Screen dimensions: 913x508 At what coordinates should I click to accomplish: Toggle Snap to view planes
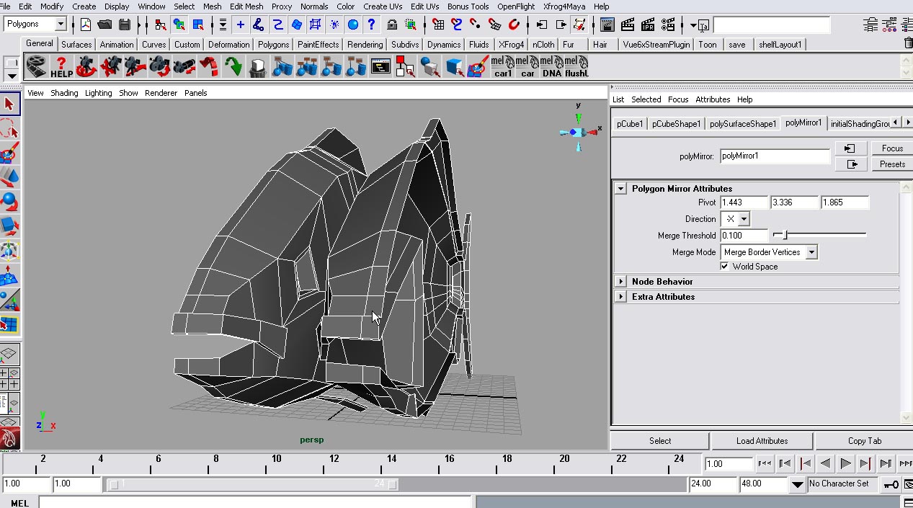click(x=494, y=24)
